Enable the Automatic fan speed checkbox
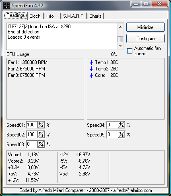 coord(130,51)
